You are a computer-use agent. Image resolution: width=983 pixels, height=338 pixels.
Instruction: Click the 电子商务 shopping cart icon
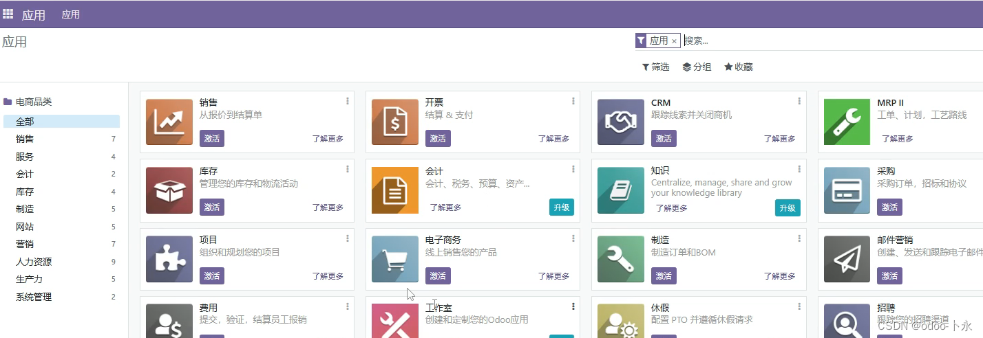[395, 259]
